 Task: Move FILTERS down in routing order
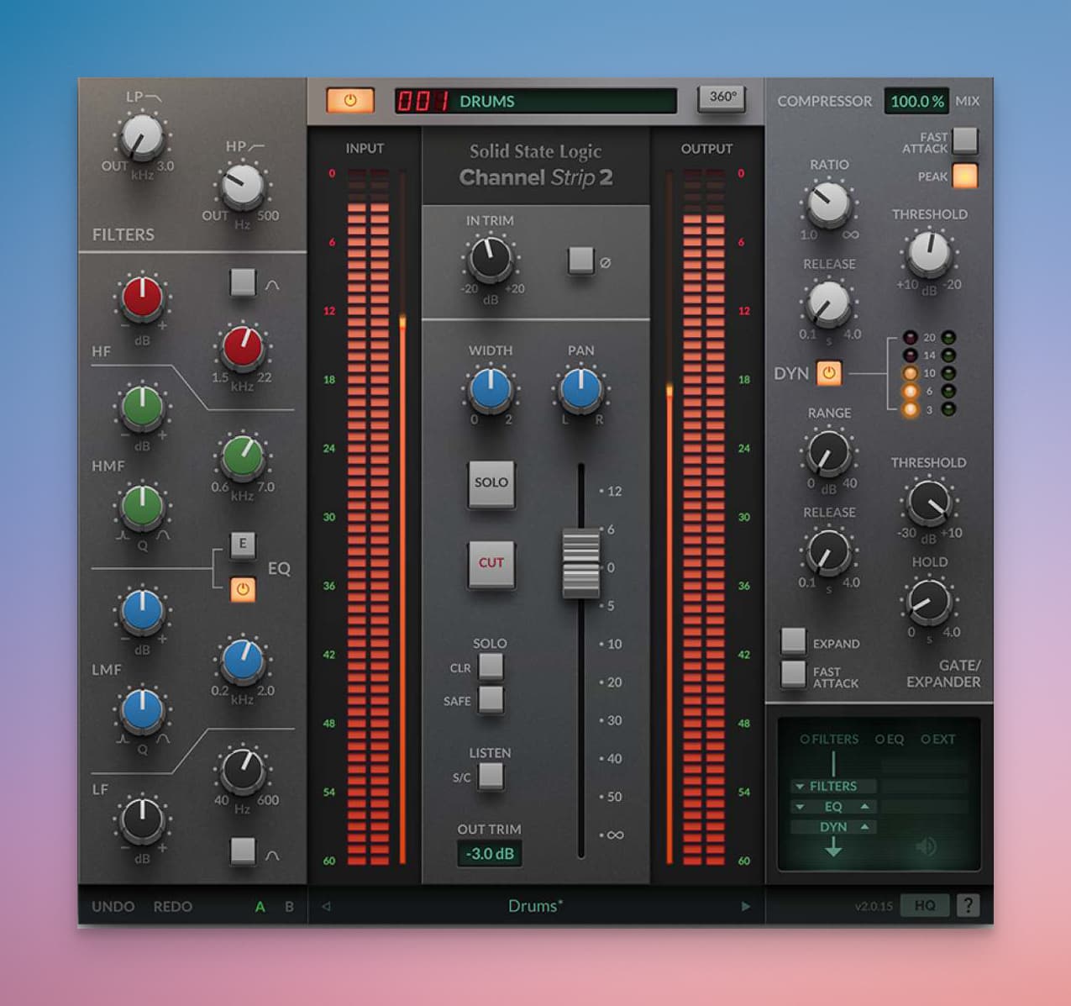799,787
